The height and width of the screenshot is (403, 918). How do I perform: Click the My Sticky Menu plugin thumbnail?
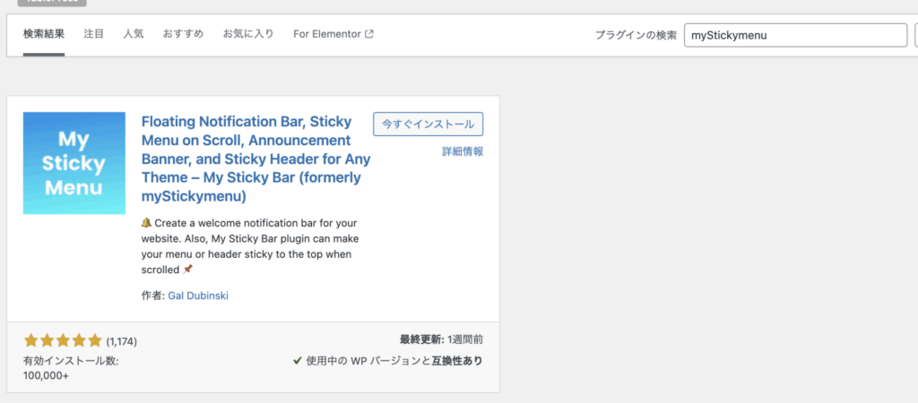pos(74,163)
